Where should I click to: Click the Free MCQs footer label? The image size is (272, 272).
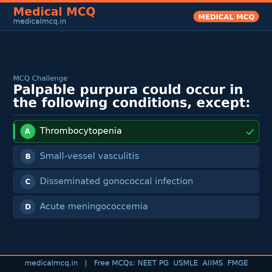[115, 263]
